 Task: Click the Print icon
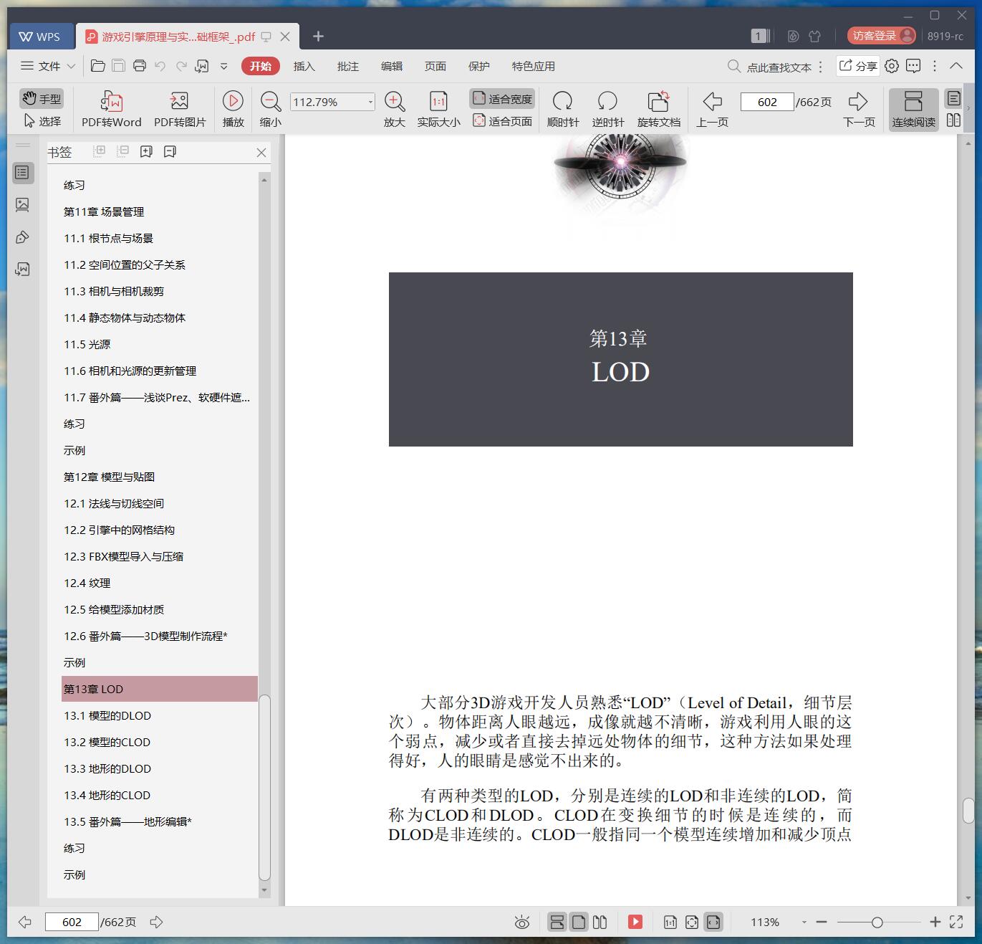140,66
